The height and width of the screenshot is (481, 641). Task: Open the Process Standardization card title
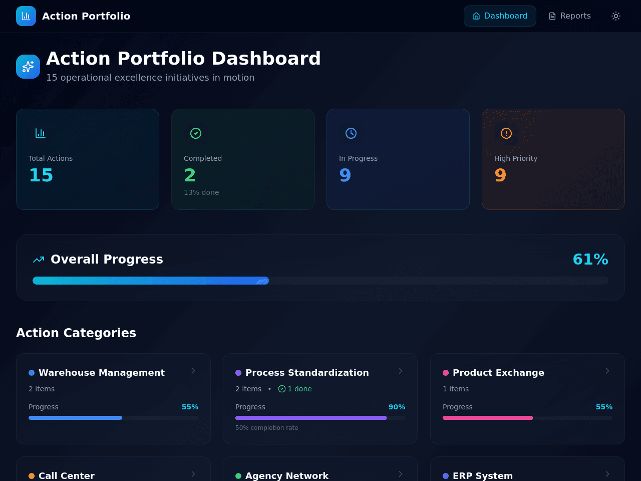(307, 373)
